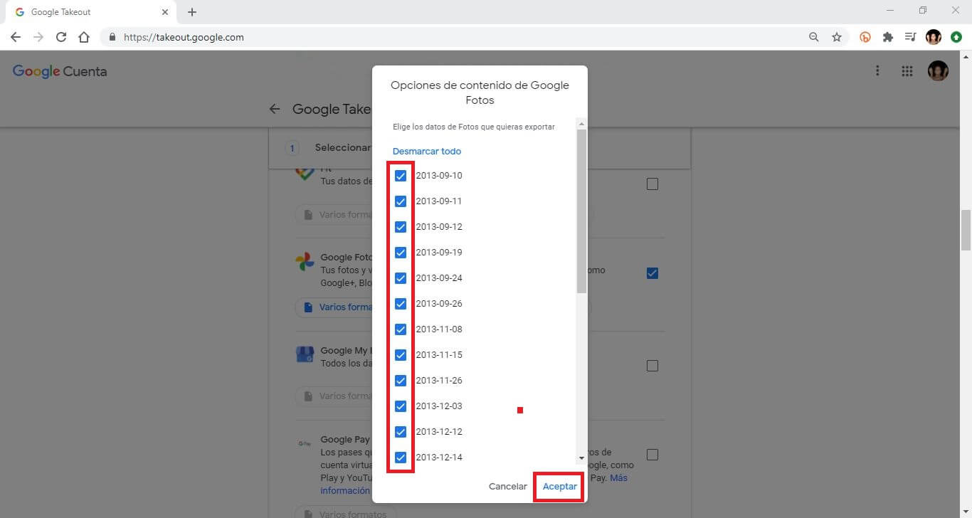The image size is (972, 518).
Task: Click the browser forward arrow
Action: (x=38, y=37)
